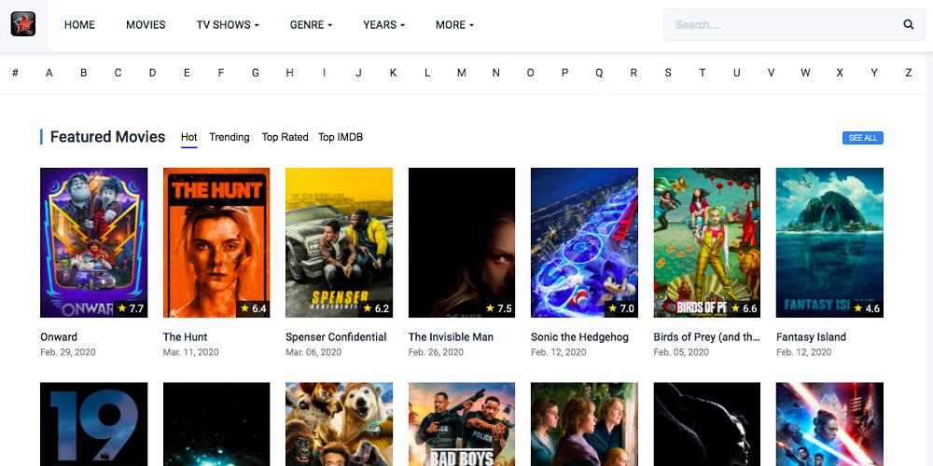Screen dimensions: 933x466
Task: Filter titles by letter K
Action: tap(394, 73)
